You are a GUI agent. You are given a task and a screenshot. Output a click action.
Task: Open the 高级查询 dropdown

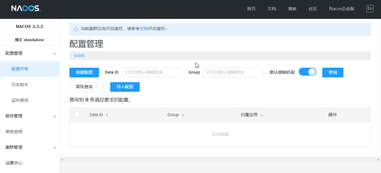click(x=87, y=87)
